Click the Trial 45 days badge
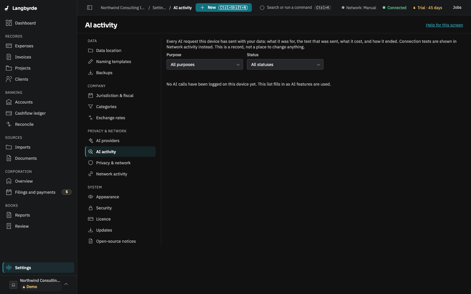This screenshot has width=471, height=294. 427,8
